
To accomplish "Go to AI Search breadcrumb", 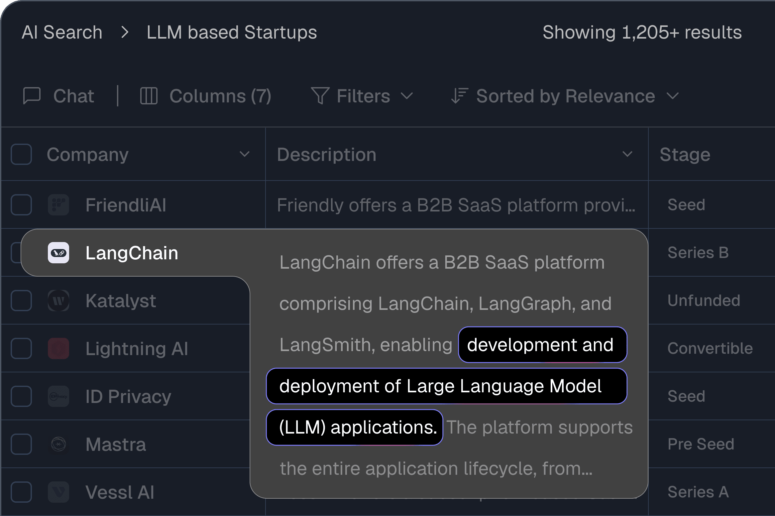I will (62, 32).
